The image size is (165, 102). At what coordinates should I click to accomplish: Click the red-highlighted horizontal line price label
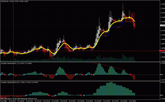click(162, 51)
